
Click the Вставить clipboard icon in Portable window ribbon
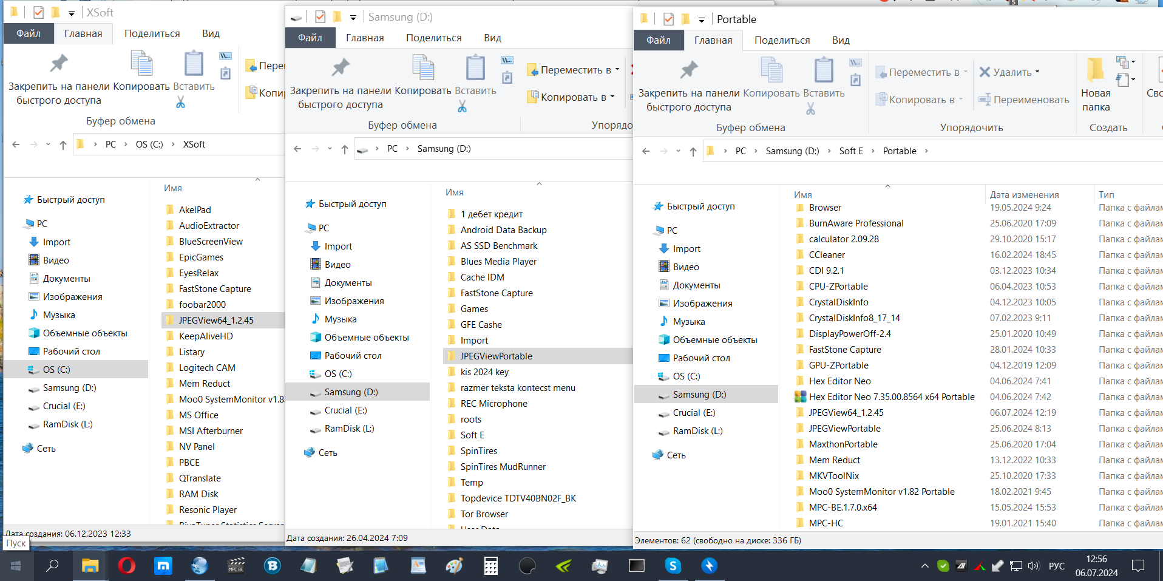[x=824, y=70]
